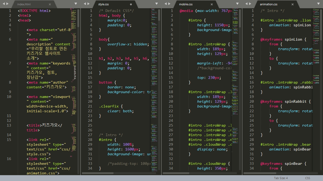Click the .clearfix { selector
The width and height of the screenshot is (323, 181).
111,106
